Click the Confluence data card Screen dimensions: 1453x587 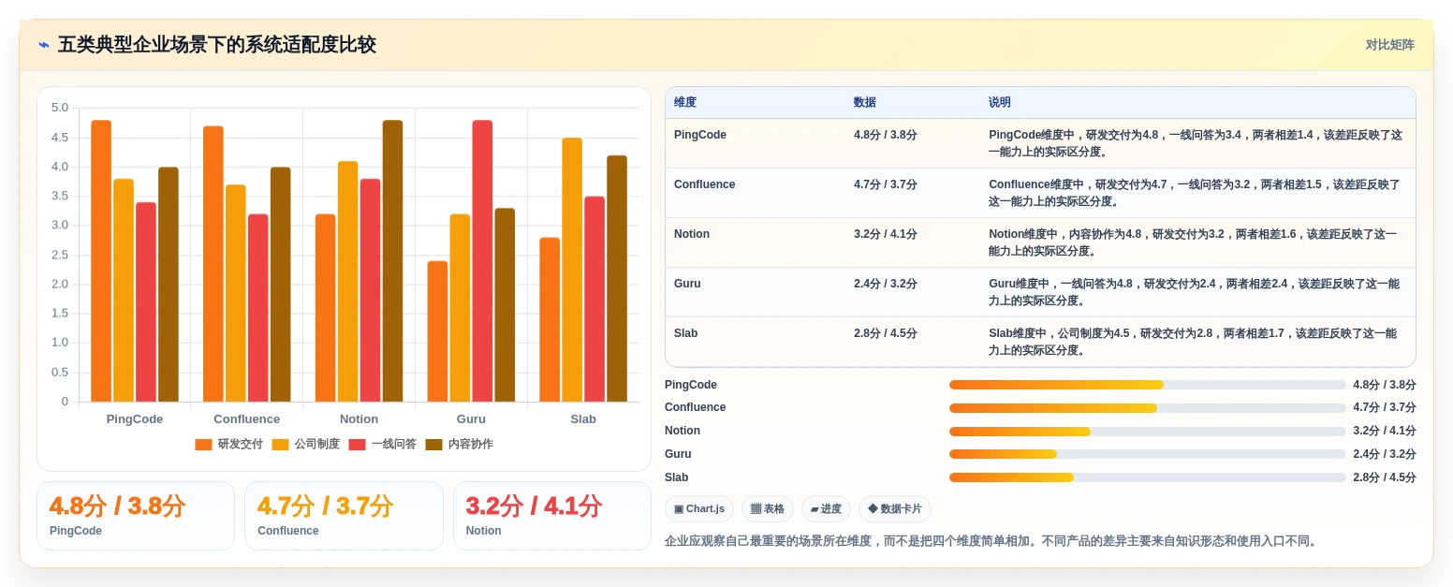click(x=344, y=516)
